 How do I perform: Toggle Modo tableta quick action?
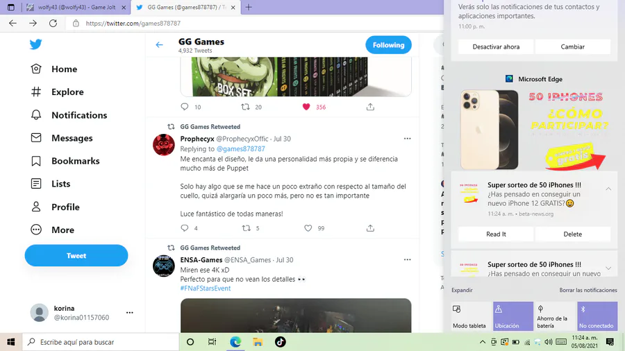pyautogui.click(x=471, y=316)
